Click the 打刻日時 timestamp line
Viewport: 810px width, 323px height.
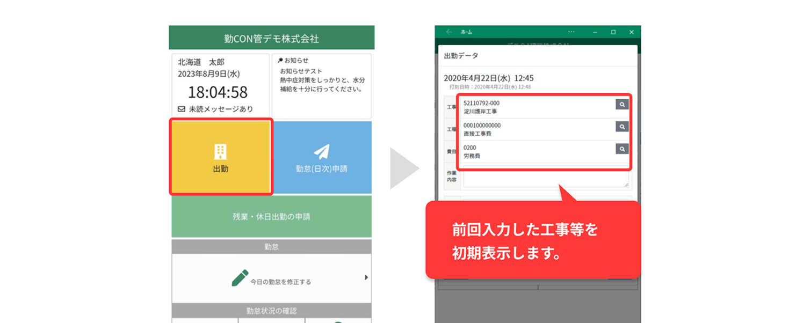490,86
